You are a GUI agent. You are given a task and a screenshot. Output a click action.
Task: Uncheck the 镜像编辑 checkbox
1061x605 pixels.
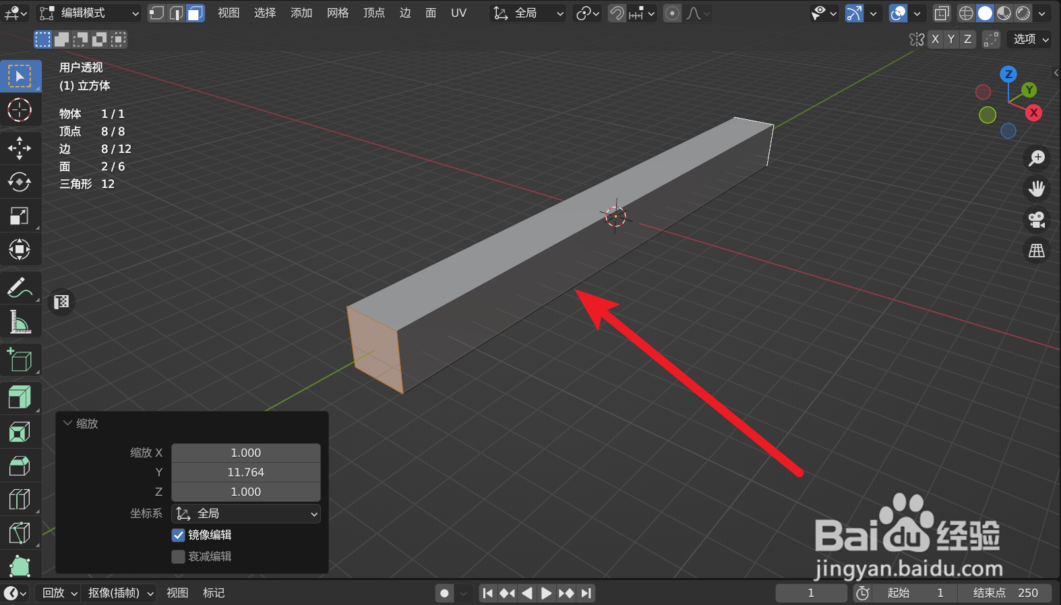tap(178, 535)
